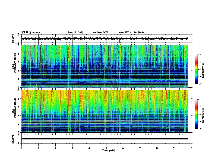Click the "-3" label on ch.1 color bar

(200, 55)
